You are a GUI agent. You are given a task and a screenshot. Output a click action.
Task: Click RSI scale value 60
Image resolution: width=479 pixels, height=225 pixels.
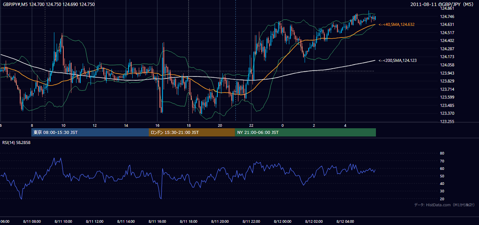[x=442, y=168]
